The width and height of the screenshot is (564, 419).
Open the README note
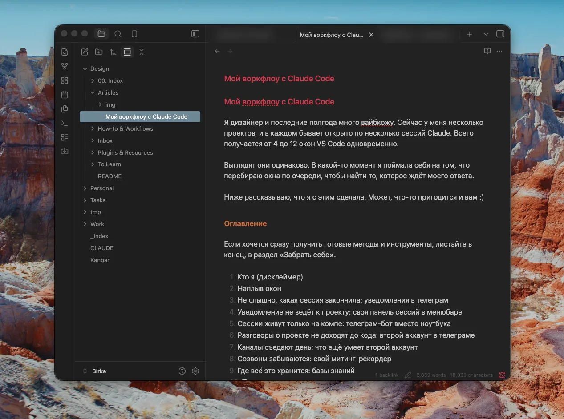point(110,176)
